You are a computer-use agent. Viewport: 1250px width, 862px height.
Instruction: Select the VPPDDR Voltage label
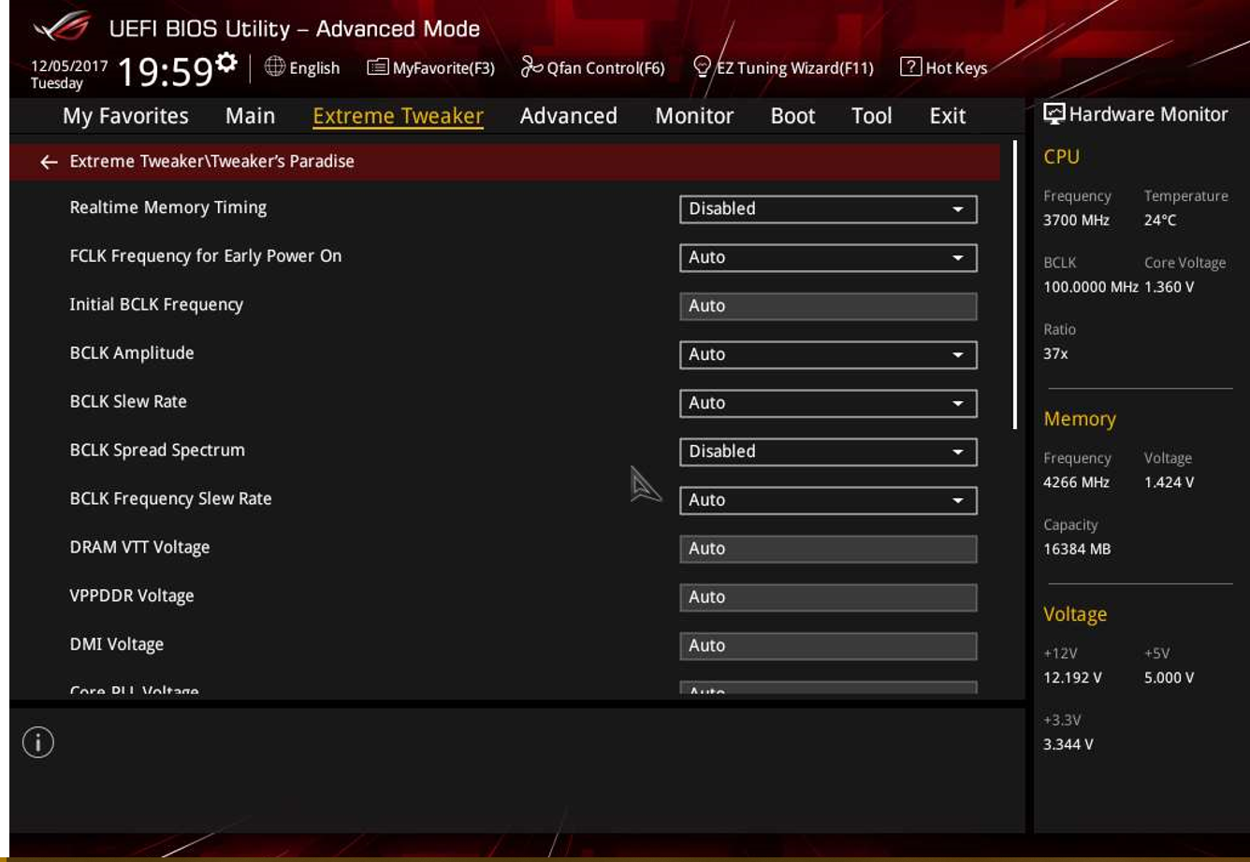tap(132, 596)
